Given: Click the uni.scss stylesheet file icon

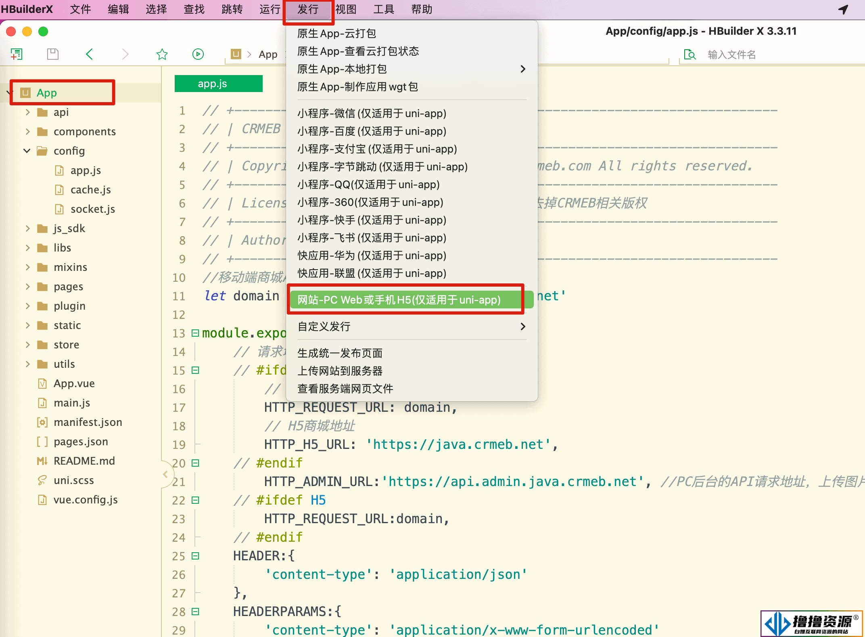Looking at the screenshot, I should [x=42, y=480].
